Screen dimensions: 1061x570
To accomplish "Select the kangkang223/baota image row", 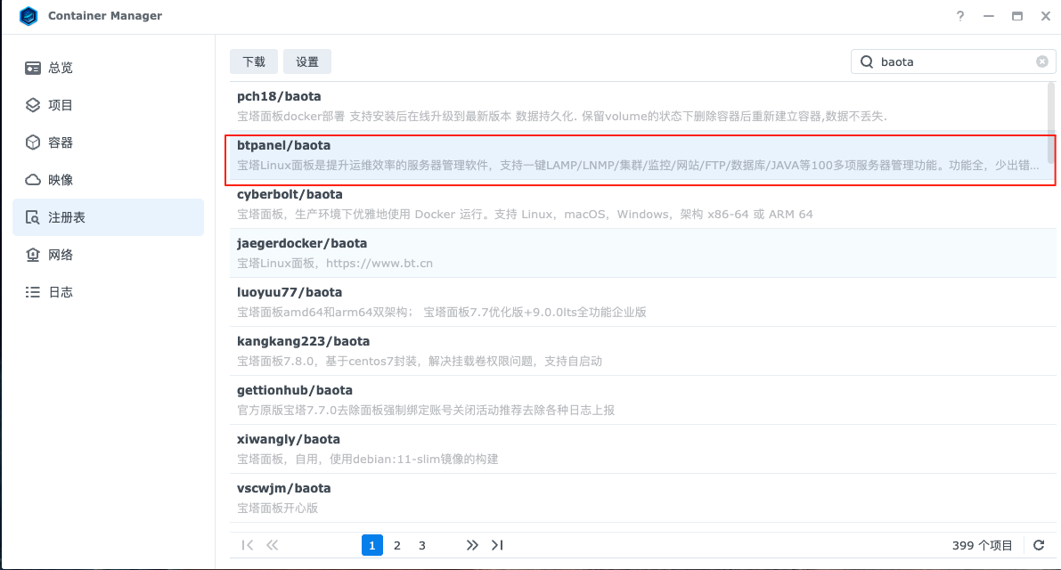I will [x=643, y=351].
